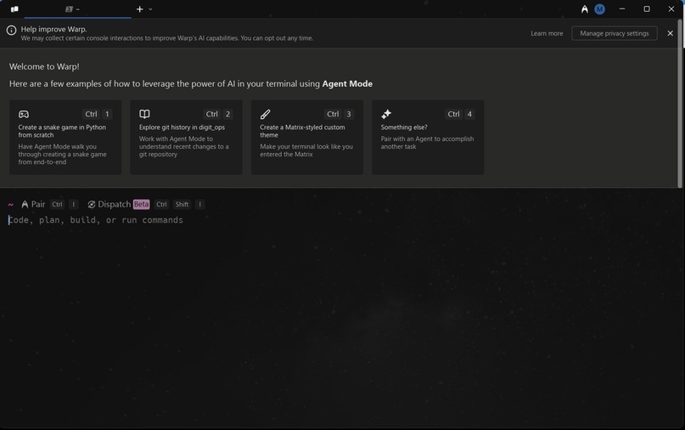
Task: Minimize the Warp window
Action: coord(622,9)
